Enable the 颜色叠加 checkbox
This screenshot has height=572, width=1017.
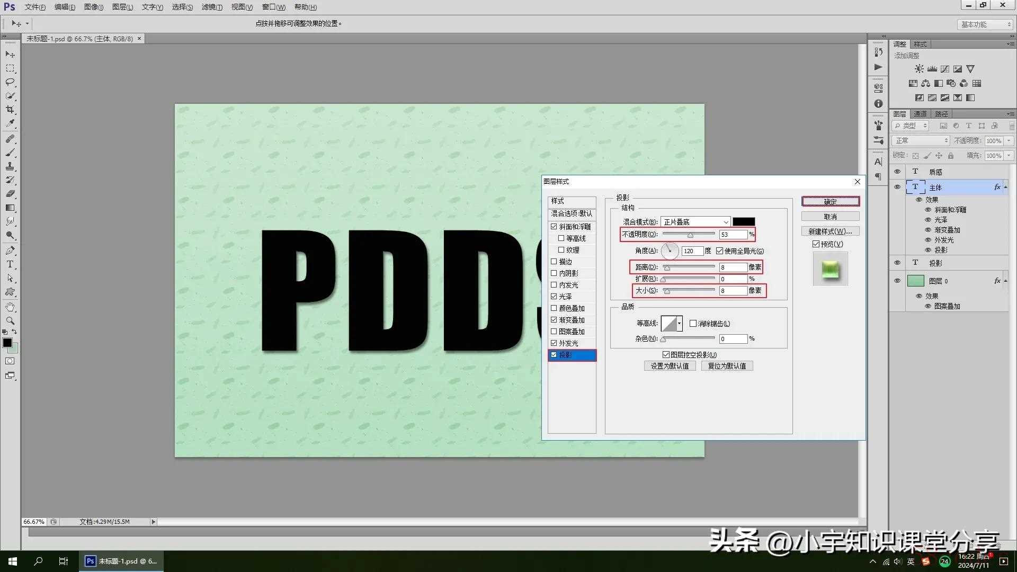pyautogui.click(x=554, y=308)
